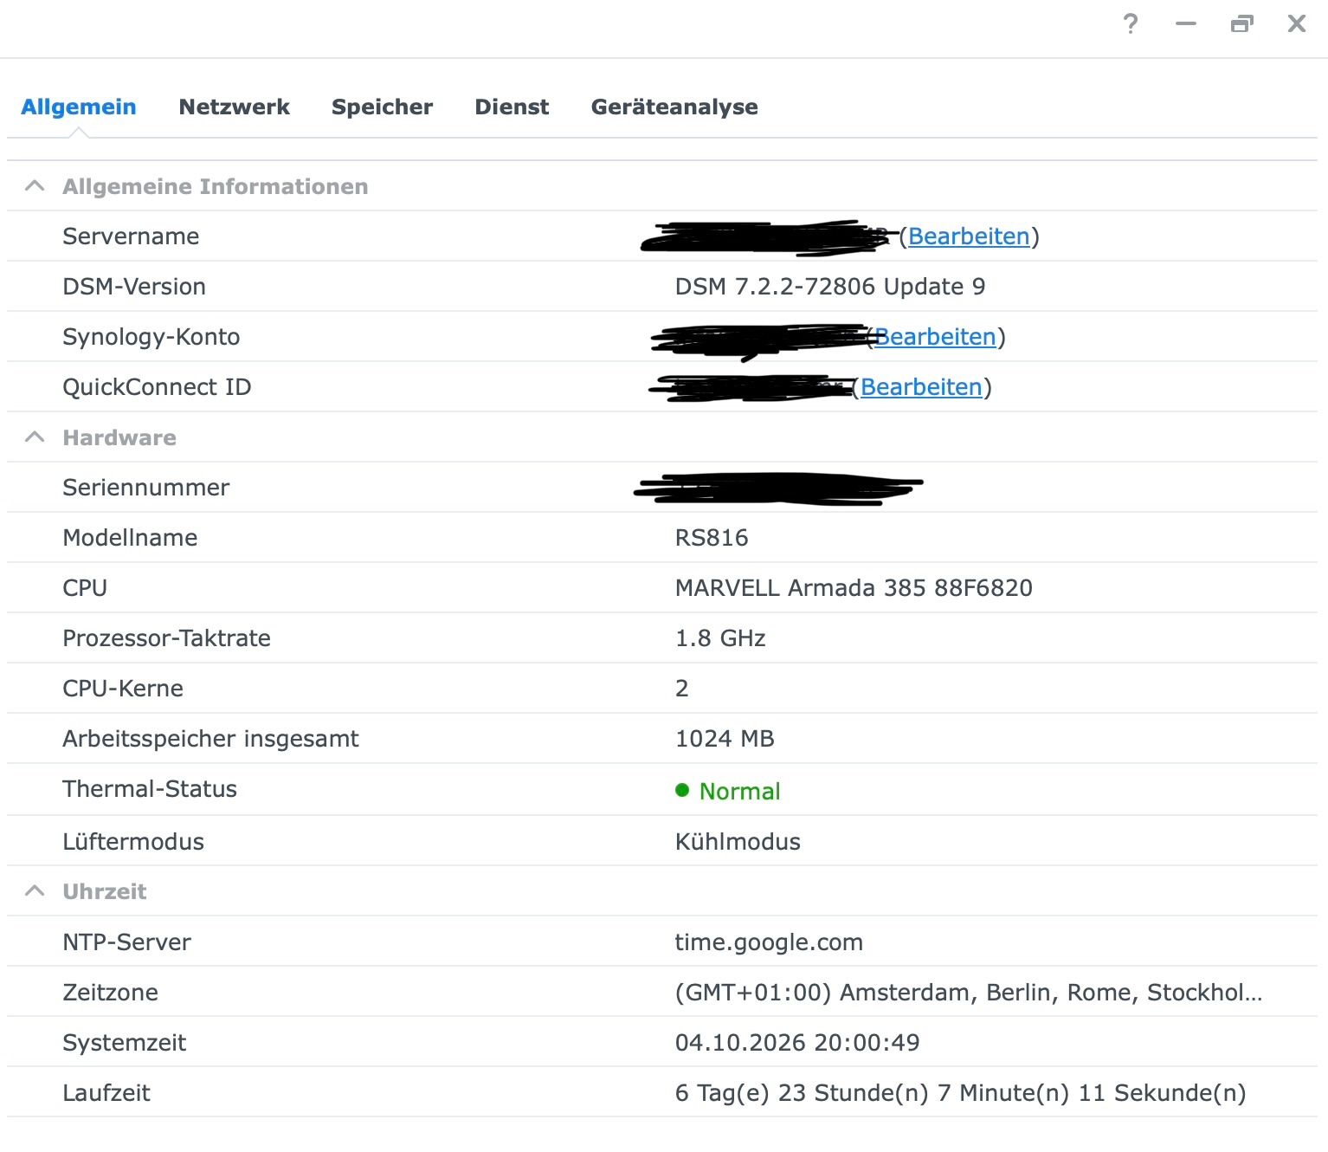This screenshot has width=1328, height=1152.
Task: Click the 1024 MB memory value
Action: point(725,739)
